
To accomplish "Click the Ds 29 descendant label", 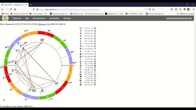I will 74,63.
